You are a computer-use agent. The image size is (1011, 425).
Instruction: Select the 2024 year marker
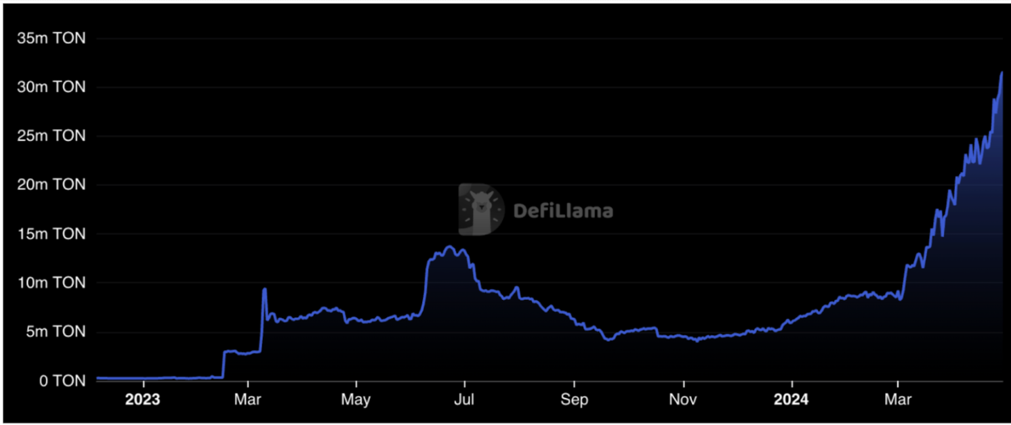[x=791, y=399]
